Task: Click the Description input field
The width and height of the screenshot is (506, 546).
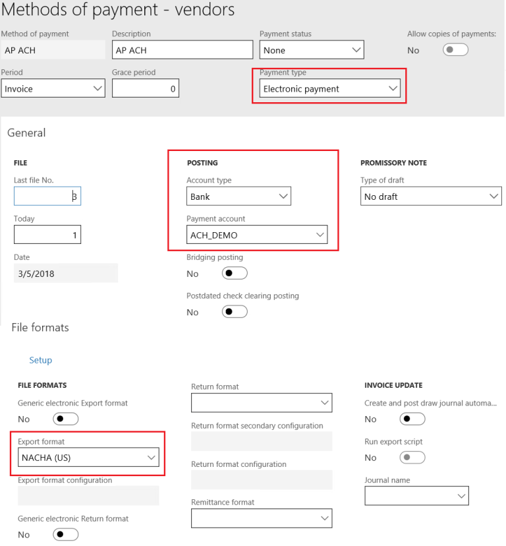Action: (183, 50)
